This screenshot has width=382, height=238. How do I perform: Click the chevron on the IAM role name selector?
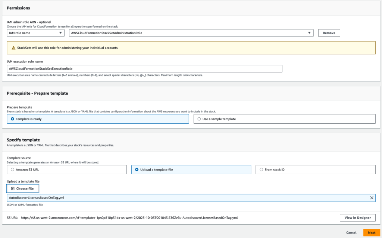pos(61,33)
